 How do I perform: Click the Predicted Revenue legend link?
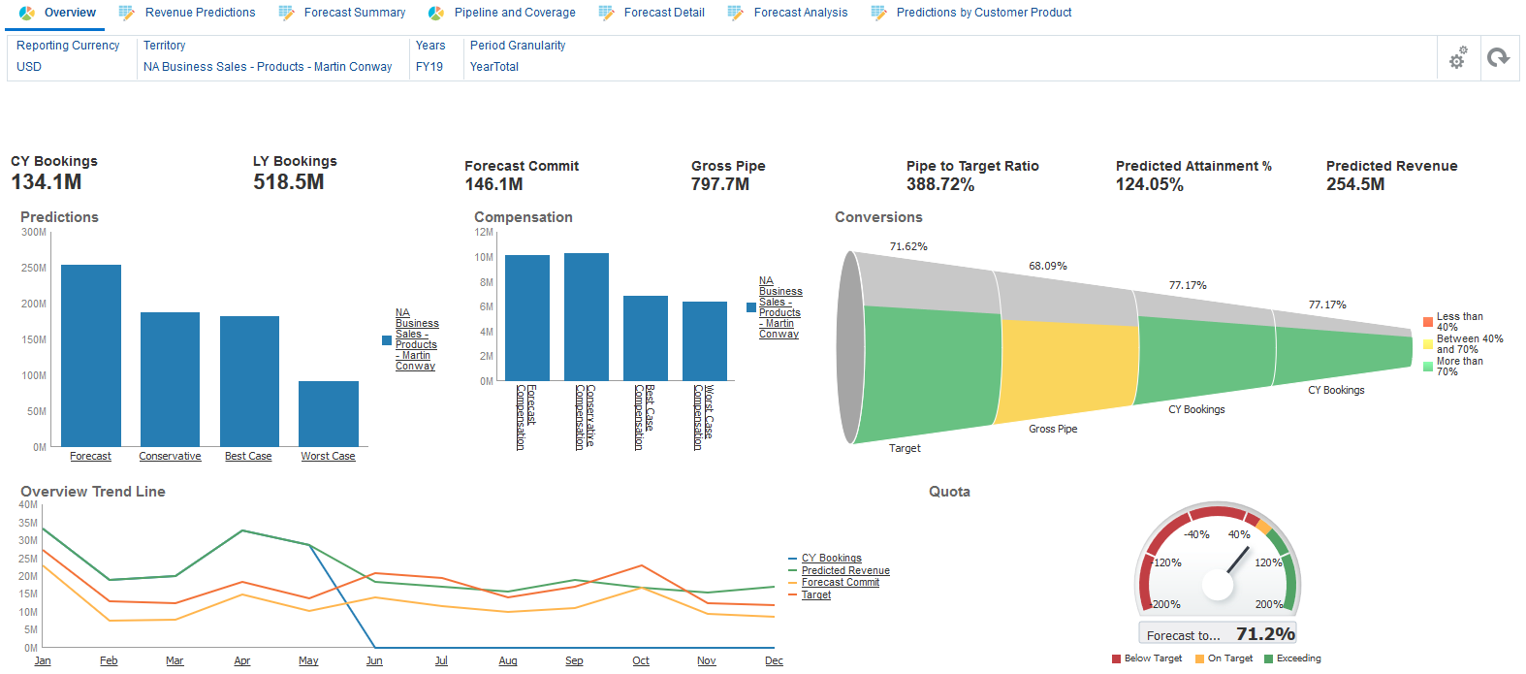coord(845,570)
